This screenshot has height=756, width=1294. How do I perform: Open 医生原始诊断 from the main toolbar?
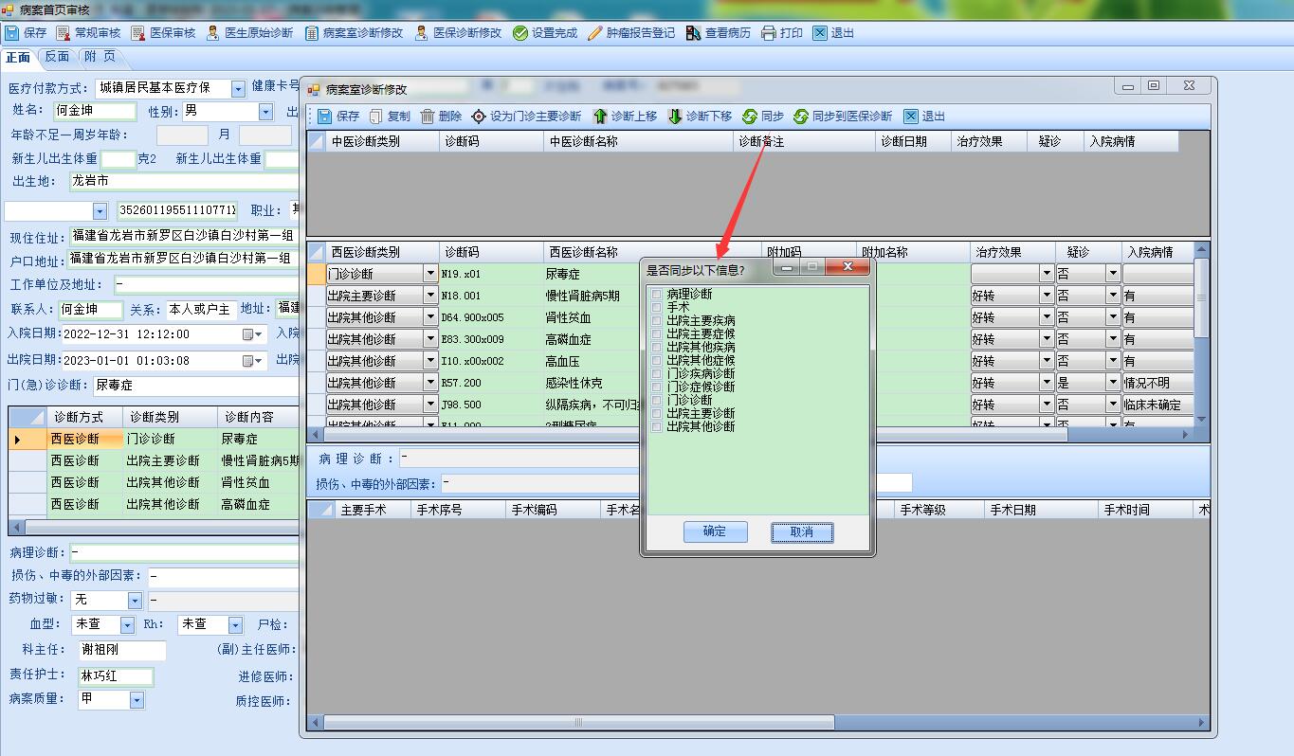click(249, 32)
